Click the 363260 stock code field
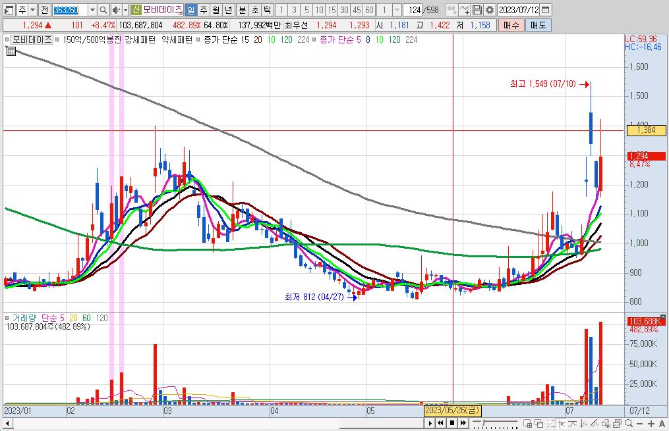This screenshot has height=431, width=669. click(x=71, y=10)
